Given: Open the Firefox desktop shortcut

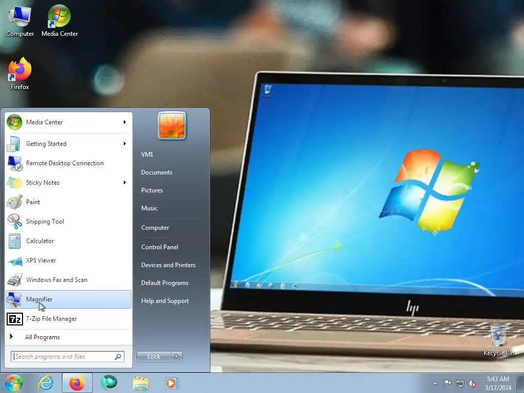Looking at the screenshot, I should [20, 74].
